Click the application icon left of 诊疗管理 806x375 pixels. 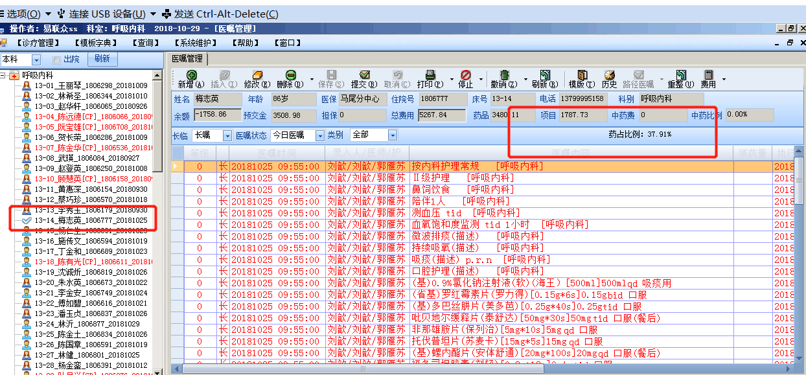point(3,43)
